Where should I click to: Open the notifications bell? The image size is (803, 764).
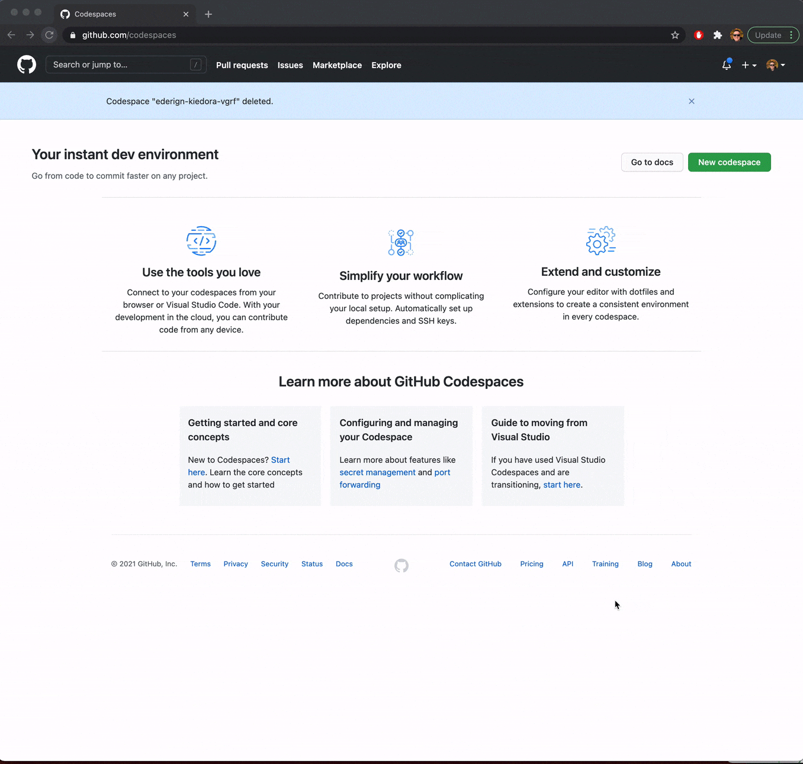[726, 65]
